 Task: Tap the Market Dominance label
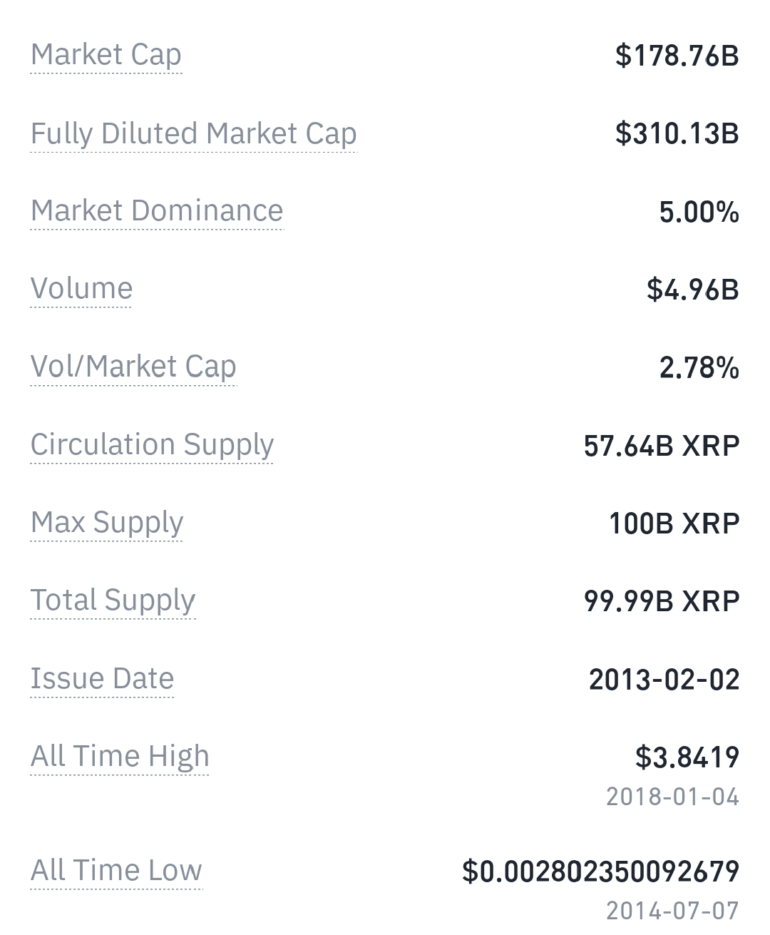click(157, 211)
